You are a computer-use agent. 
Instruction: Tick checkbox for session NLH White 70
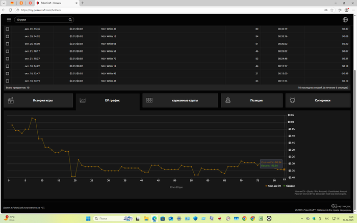[x=8, y=59]
